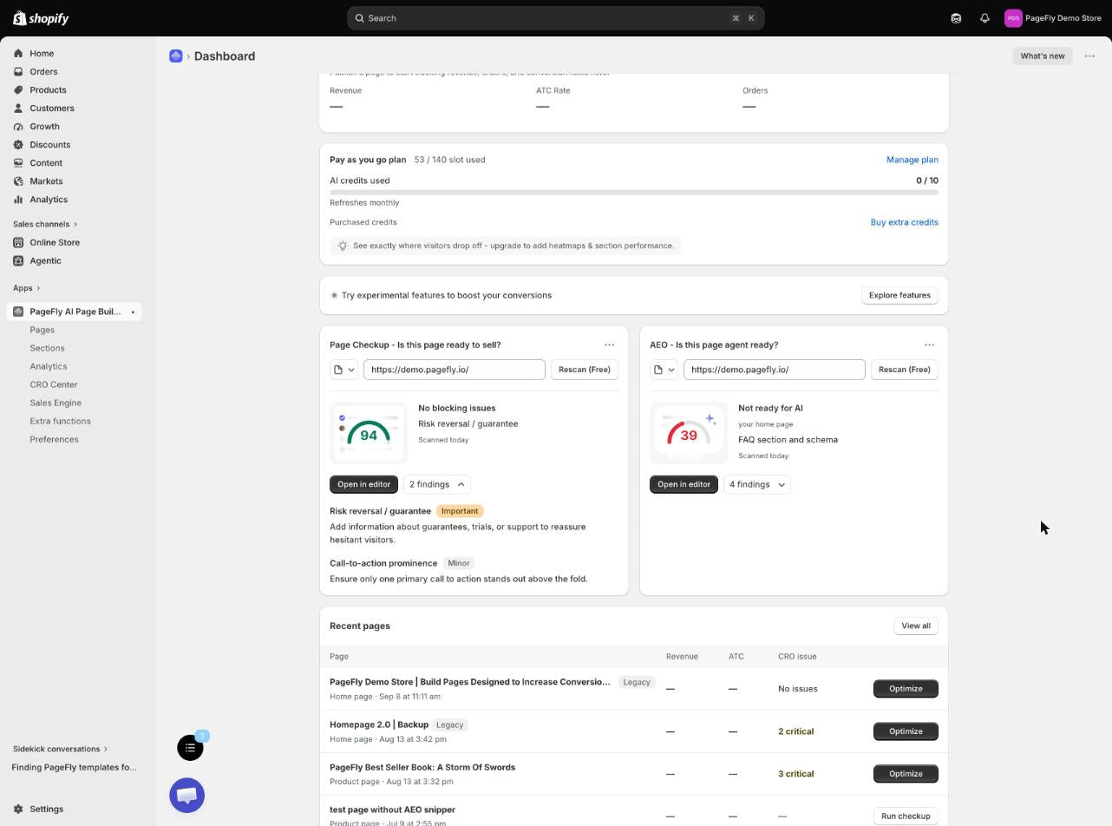Optimize Homepage 2.0 | Backup
Screen dimensions: 1112x826
(x=906, y=731)
